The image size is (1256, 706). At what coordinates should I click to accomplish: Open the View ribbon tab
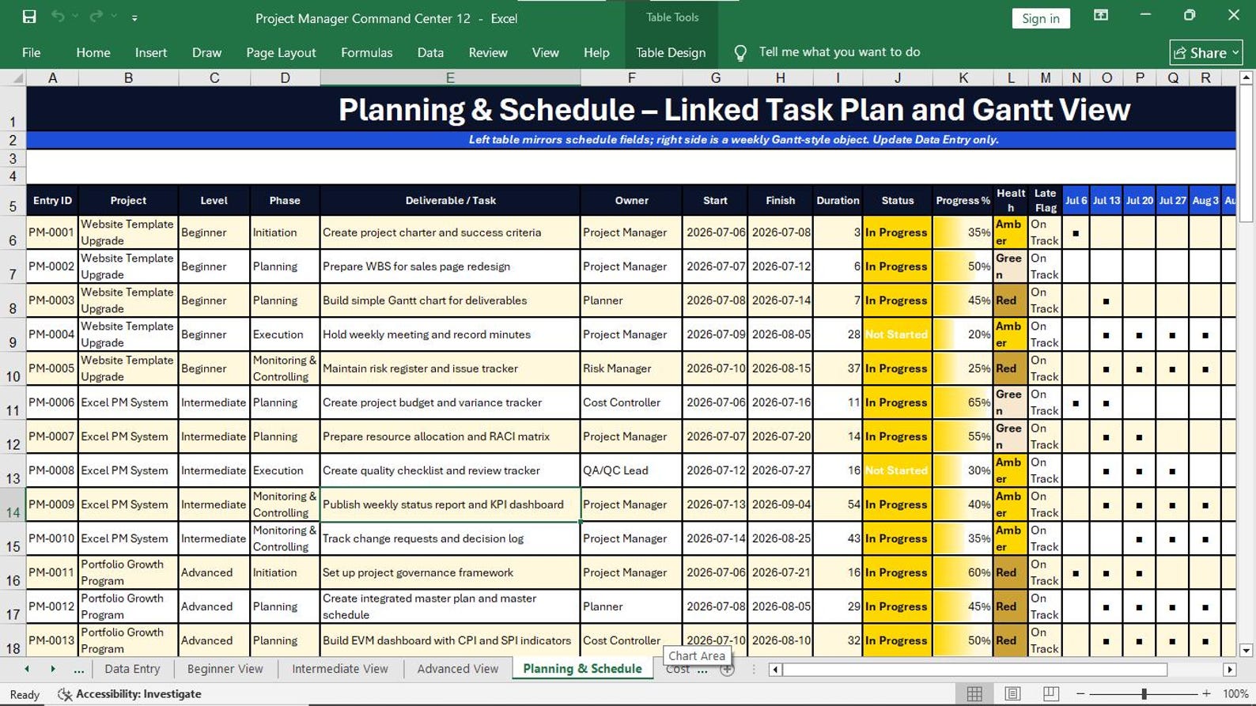pyautogui.click(x=545, y=52)
